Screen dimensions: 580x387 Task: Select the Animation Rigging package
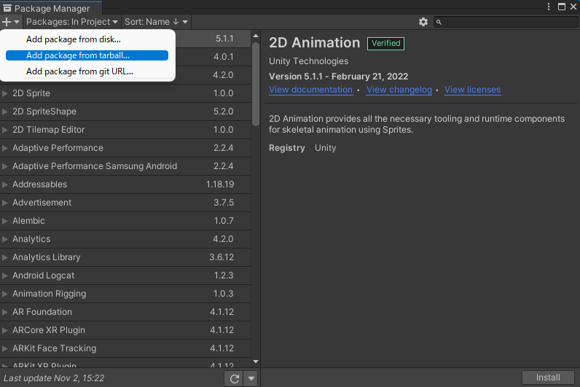click(49, 294)
